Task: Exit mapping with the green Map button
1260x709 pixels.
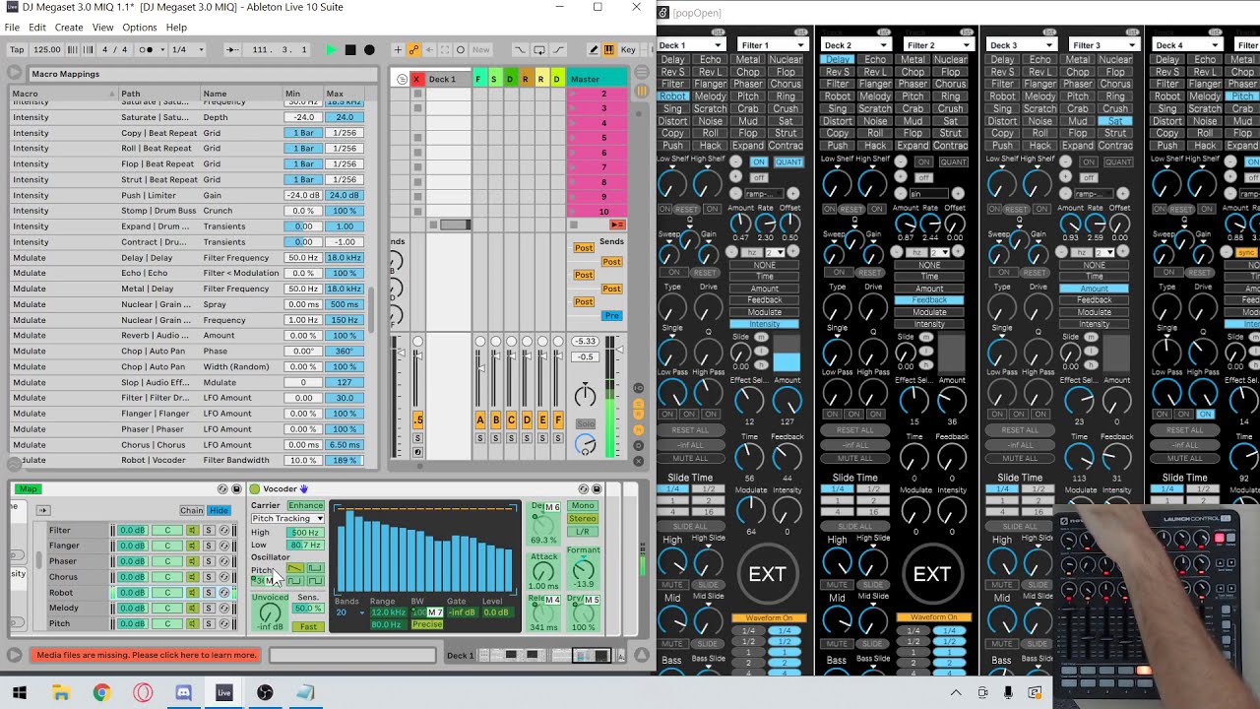Action: [28, 489]
